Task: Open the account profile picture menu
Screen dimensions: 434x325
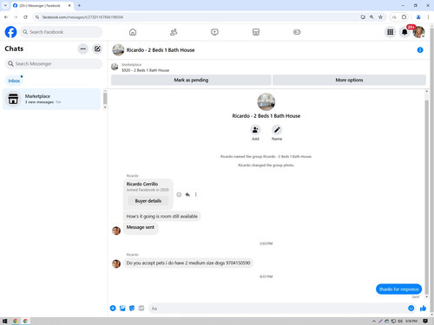Action: coord(418,32)
